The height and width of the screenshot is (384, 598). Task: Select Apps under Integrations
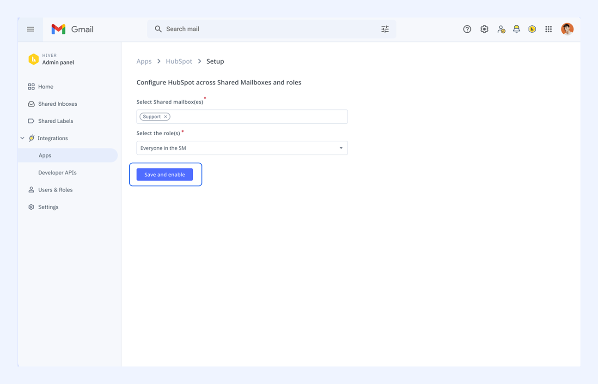pos(68,156)
